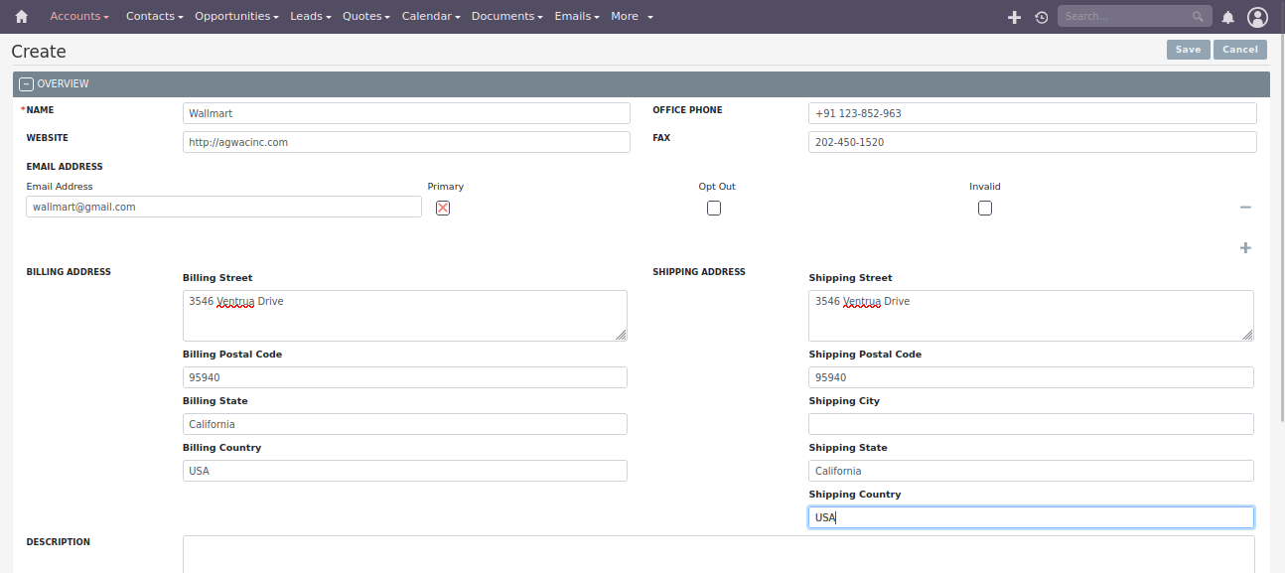Mark the email as Invalid
The image size is (1285, 573).
(x=985, y=209)
